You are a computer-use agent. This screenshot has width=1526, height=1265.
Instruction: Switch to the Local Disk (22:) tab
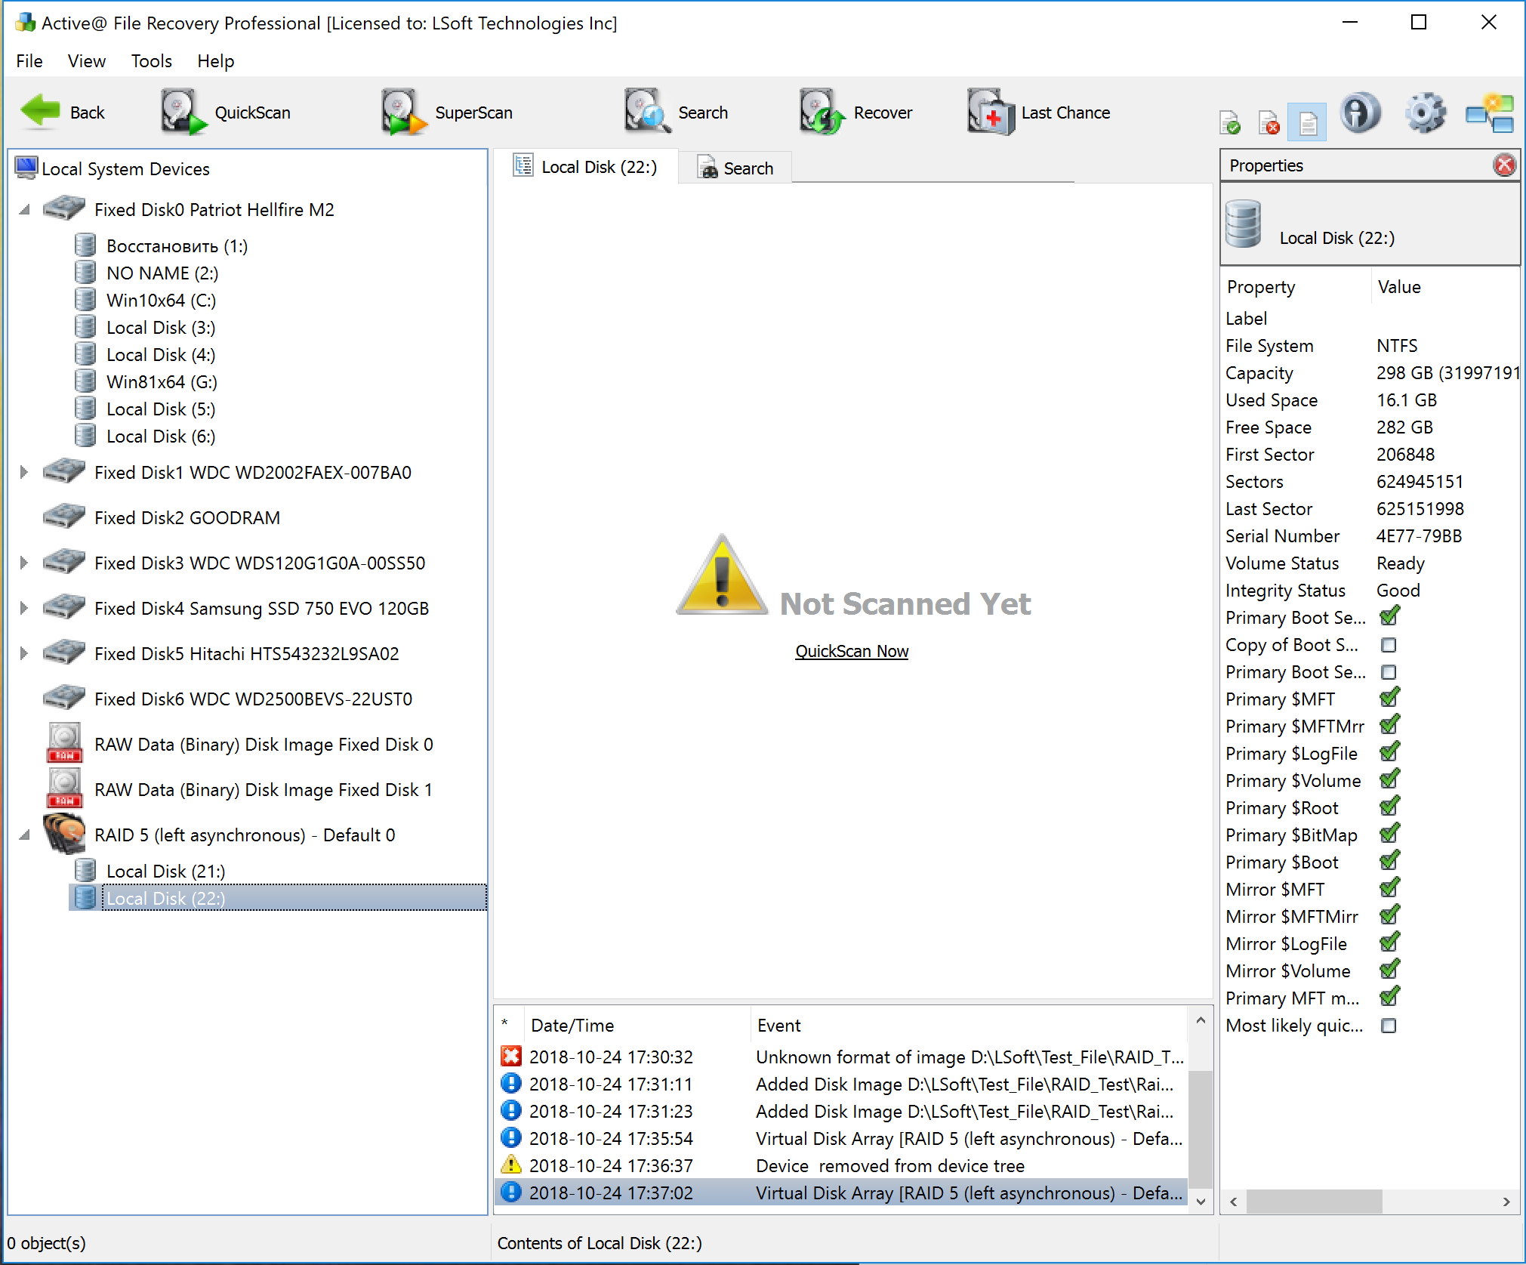click(x=585, y=167)
